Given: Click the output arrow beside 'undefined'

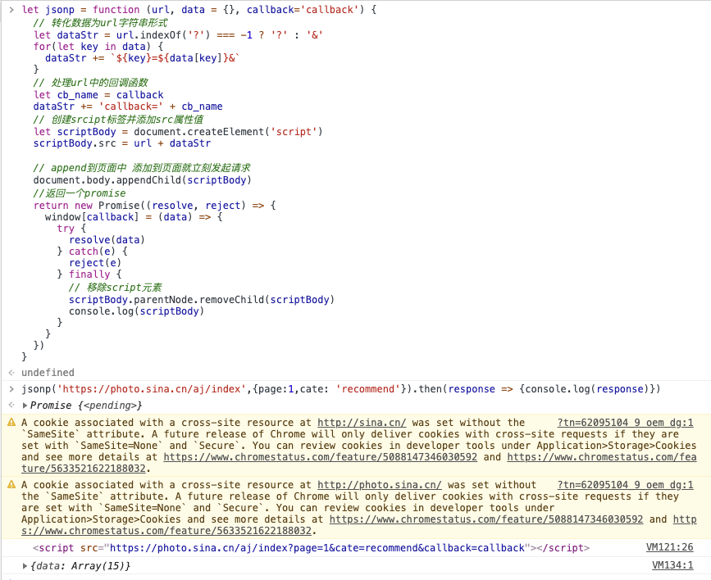Looking at the screenshot, I should click(11, 373).
